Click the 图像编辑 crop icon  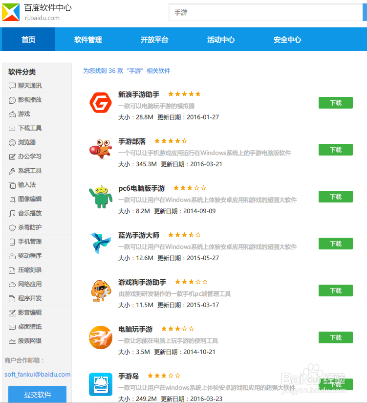12,199
